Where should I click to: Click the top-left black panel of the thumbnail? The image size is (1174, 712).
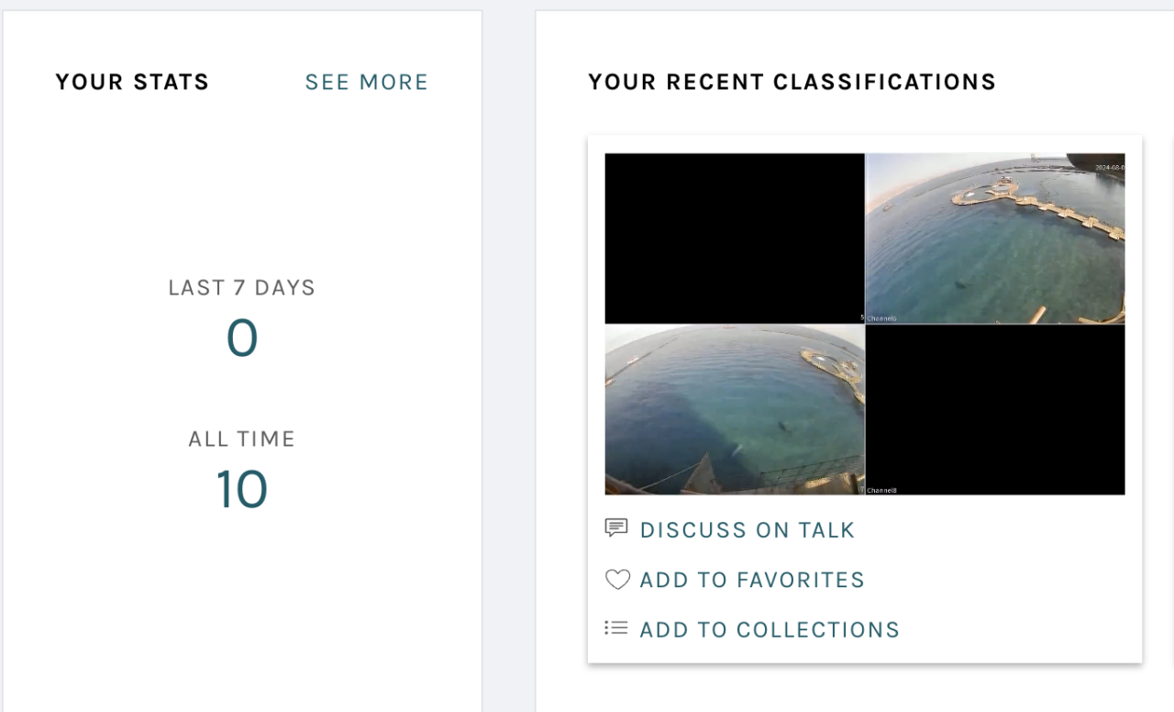tap(734, 238)
